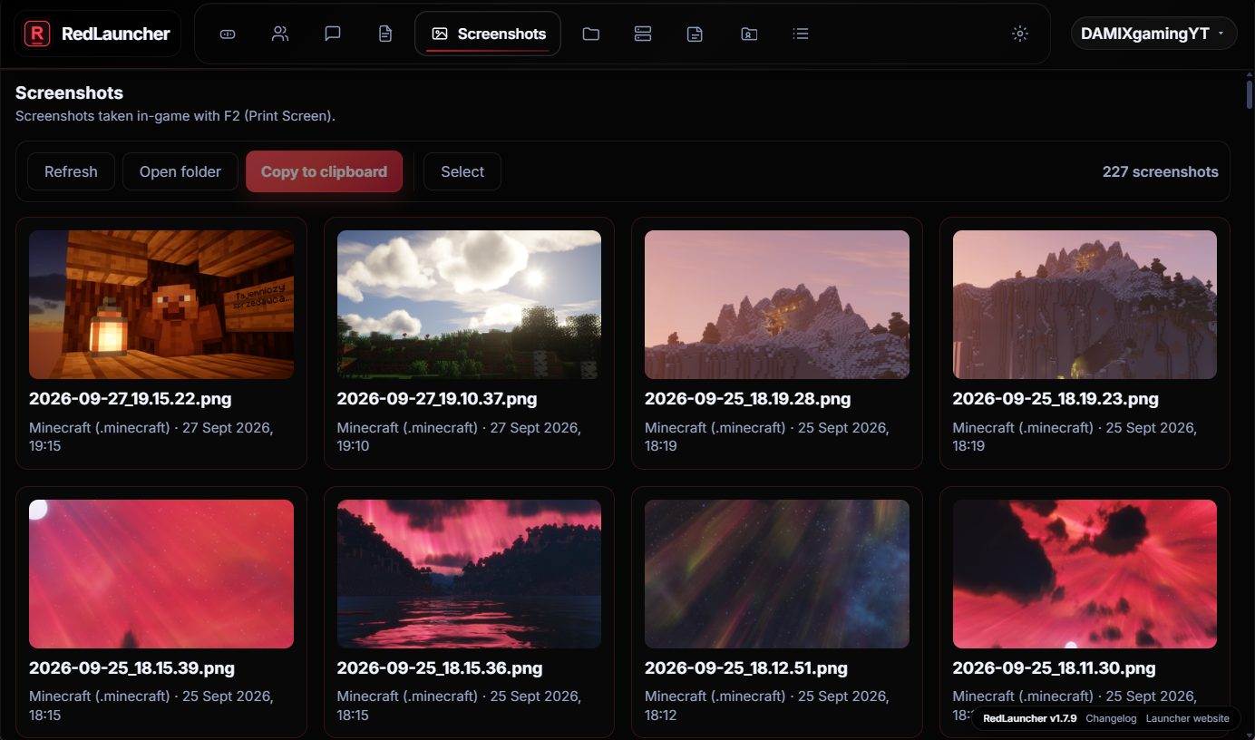Click the sticky note icon in navigation
The width and height of the screenshot is (1255, 740).
tap(696, 34)
